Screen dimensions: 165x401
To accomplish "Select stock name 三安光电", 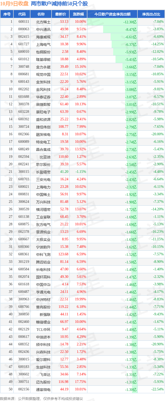I will point(43,179).
